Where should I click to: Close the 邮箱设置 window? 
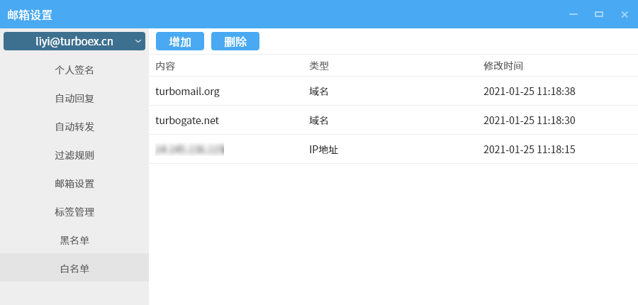[x=625, y=14]
